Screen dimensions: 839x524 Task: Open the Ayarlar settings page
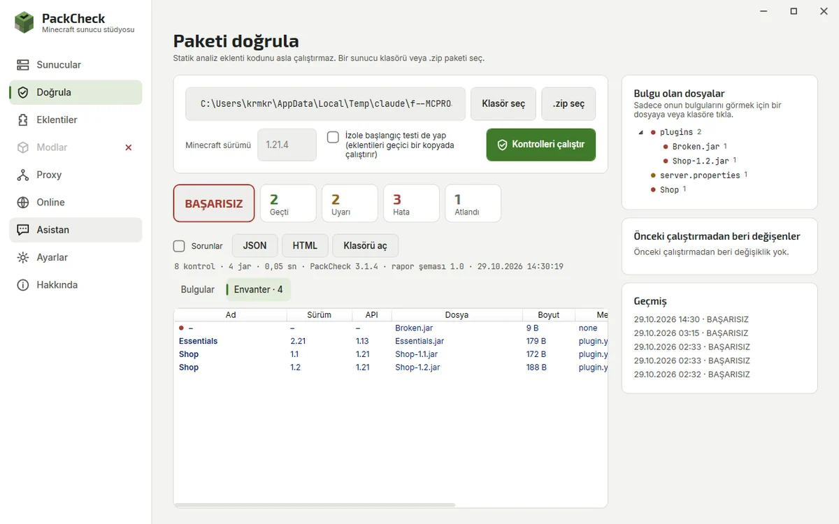(76, 258)
